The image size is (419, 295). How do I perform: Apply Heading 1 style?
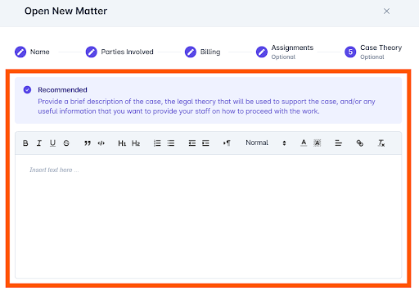pyautogui.click(x=122, y=143)
